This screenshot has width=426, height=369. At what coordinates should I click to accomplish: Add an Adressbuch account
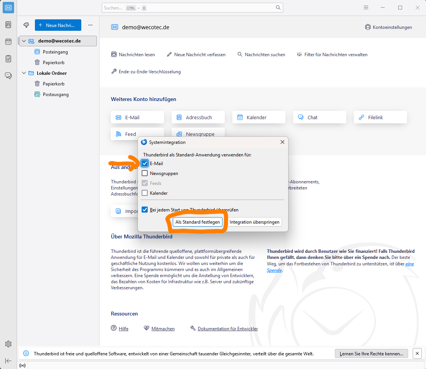(198, 117)
